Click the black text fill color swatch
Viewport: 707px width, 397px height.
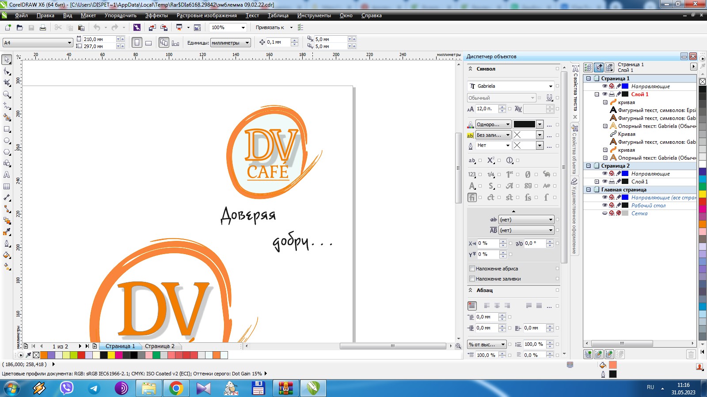524,124
